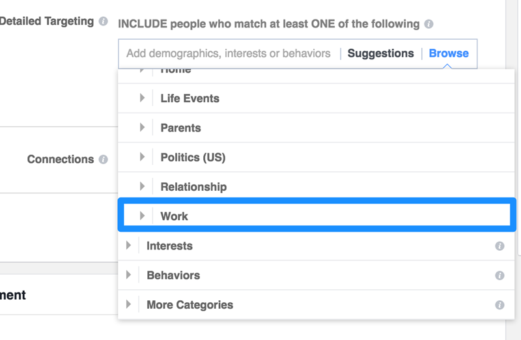Viewport: 521px width, 340px height.
Task: Click info icon on More Categories row
Action: [500, 305]
